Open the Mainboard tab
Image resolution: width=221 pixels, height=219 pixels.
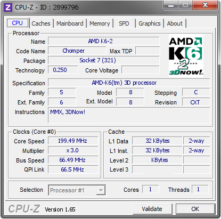point(70,23)
